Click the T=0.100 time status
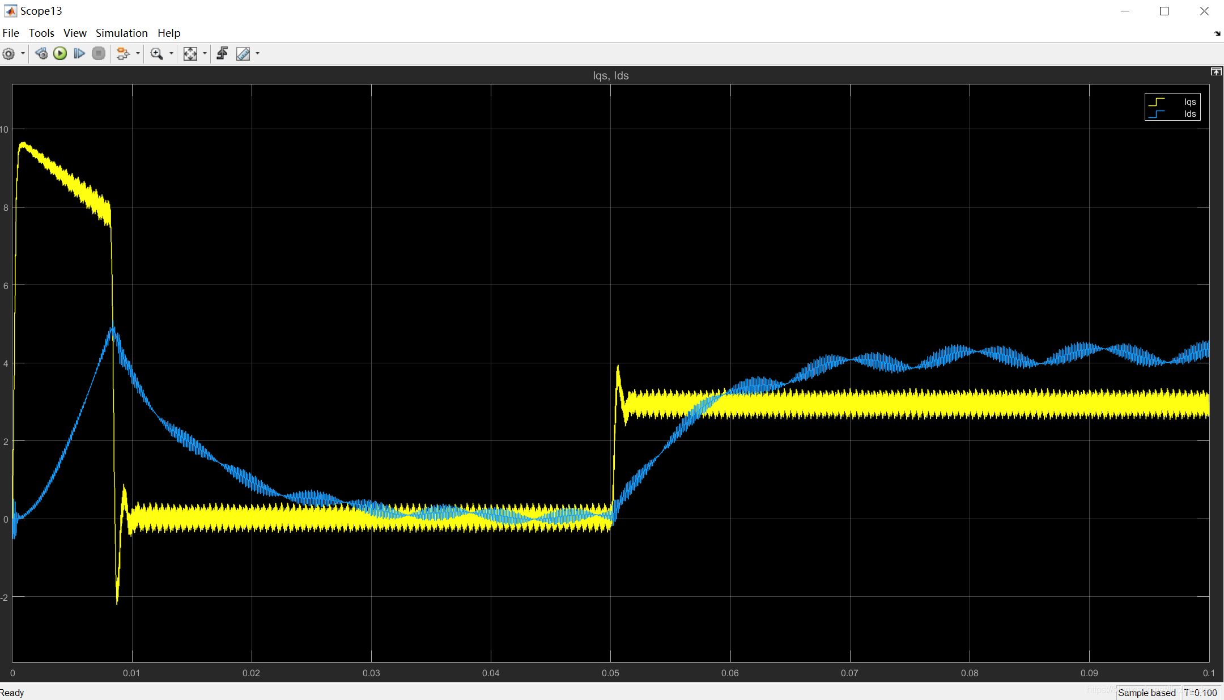The image size is (1224, 700). click(x=1200, y=693)
